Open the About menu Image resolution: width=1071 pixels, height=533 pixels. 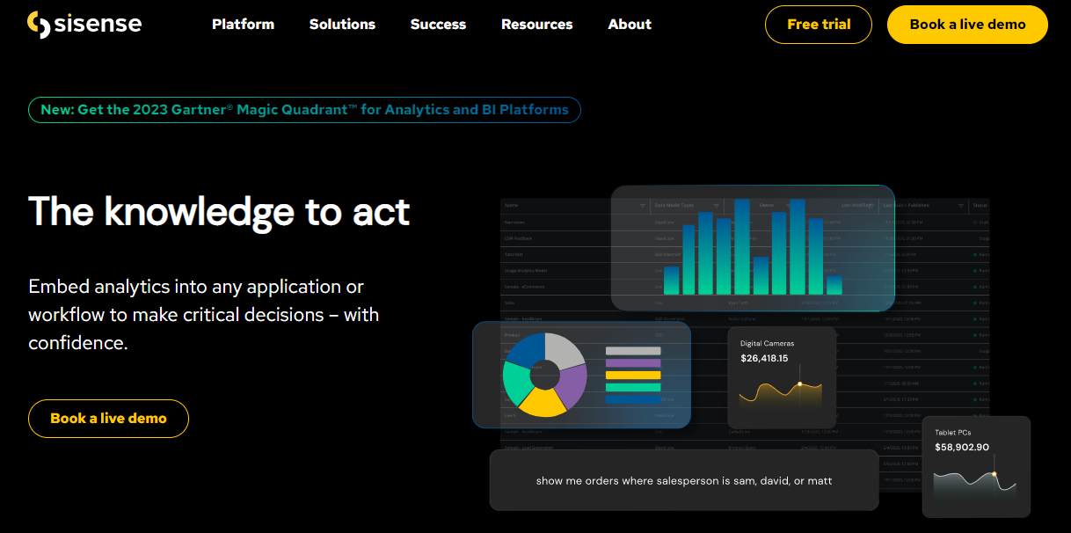630,25
